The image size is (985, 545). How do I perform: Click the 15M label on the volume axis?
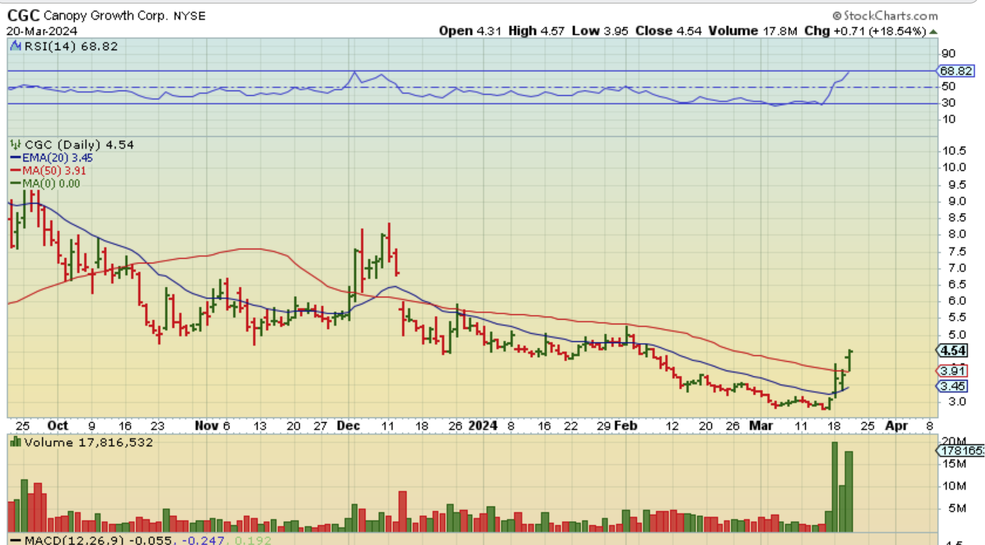tap(955, 464)
